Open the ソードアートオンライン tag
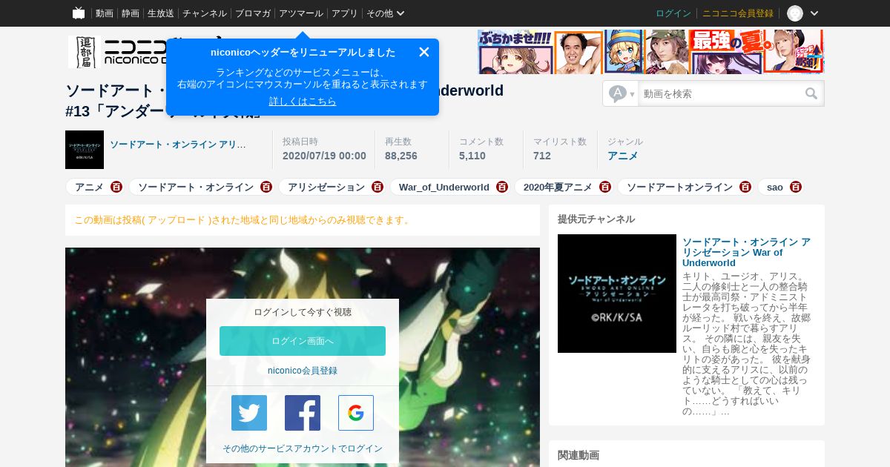This screenshot has width=890, height=467. 679,187
